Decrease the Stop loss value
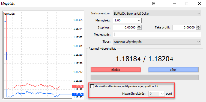This screenshot has width=206, height=102. [139, 29]
